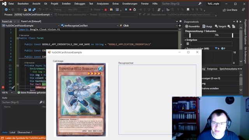Collapse the Public Class Form1 region
This screenshot has width=249, height=140.
[x=18, y=38]
